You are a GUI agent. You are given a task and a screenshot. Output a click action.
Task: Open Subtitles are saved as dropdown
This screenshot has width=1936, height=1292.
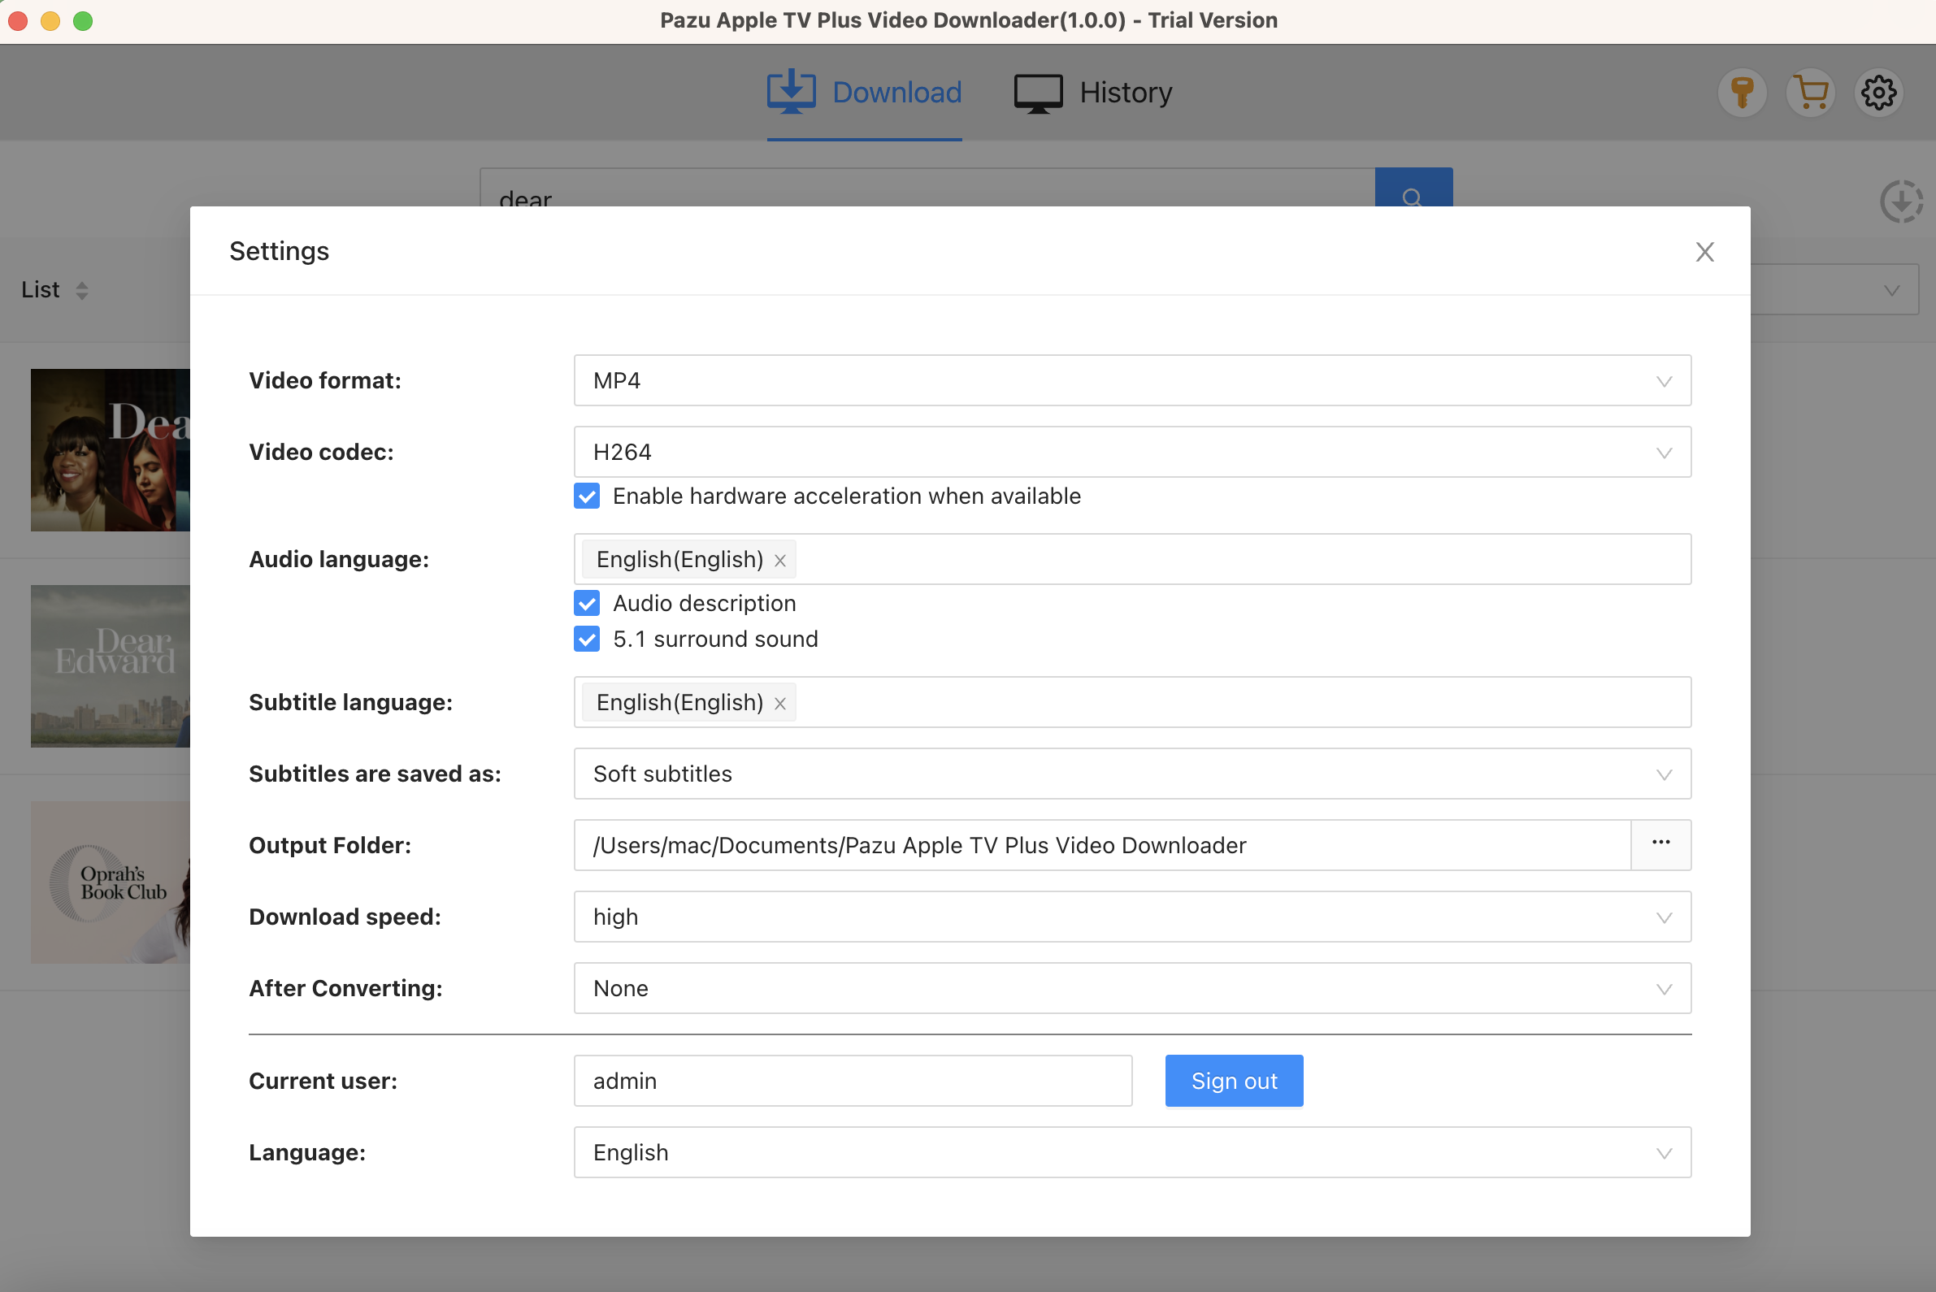(x=1132, y=774)
